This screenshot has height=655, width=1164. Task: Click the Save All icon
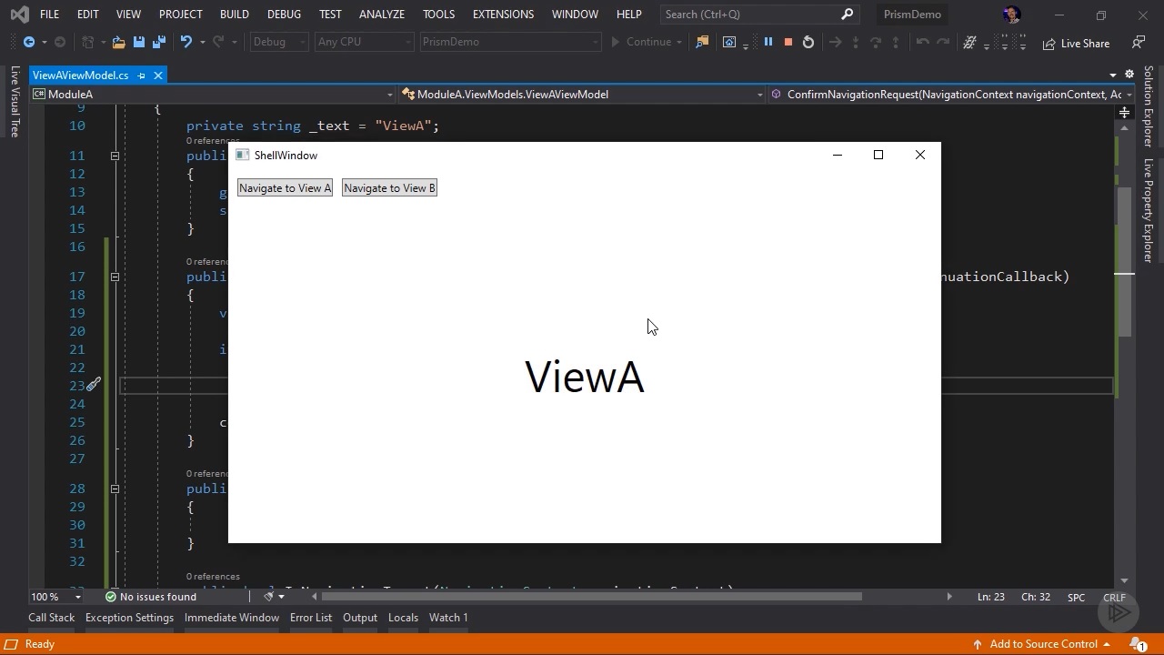pos(158,42)
